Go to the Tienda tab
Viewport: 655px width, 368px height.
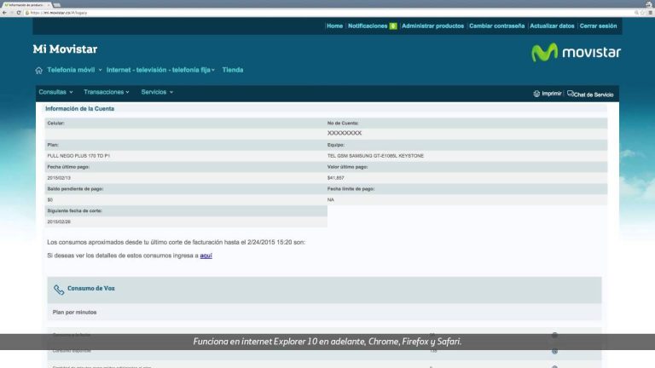tap(233, 70)
